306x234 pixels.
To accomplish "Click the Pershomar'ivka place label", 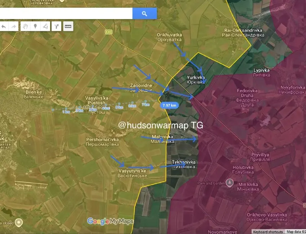I will [103, 142].
